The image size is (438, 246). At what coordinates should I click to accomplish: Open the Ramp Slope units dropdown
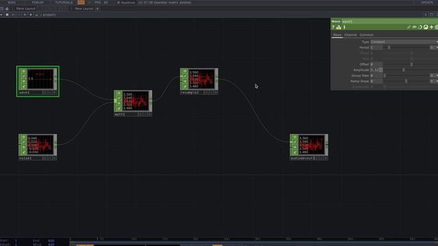coord(433,81)
